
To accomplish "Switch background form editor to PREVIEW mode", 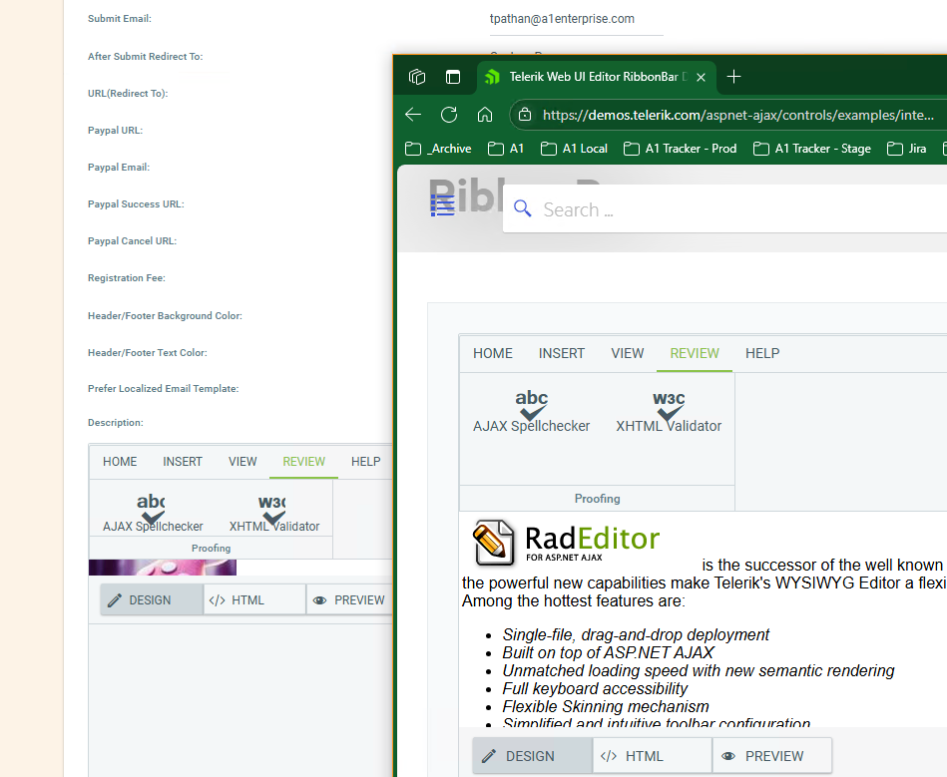I will pyautogui.click(x=349, y=600).
